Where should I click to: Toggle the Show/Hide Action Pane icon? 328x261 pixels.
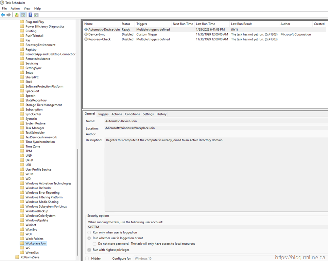point(36,15)
